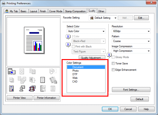Tick the Print with Black checkbox
This screenshot has width=158, height=115.
coord(73,46)
